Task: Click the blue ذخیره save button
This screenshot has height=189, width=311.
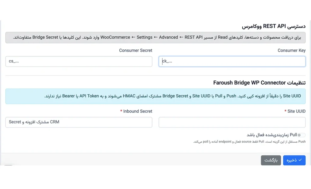Action: click(x=294, y=160)
